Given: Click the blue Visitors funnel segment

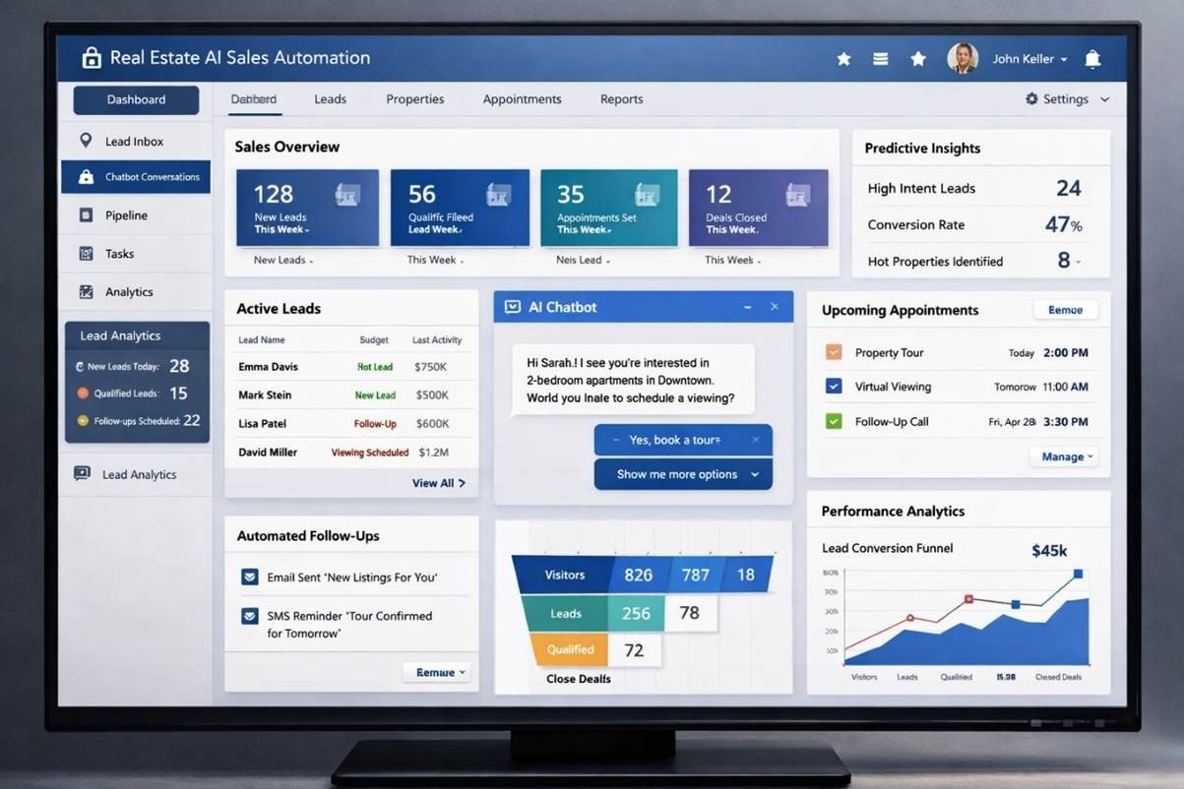Looking at the screenshot, I should click(x=564, y=575).
